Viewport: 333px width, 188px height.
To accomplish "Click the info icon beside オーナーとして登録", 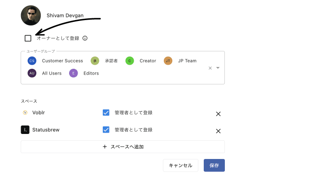I will [85, 38].
